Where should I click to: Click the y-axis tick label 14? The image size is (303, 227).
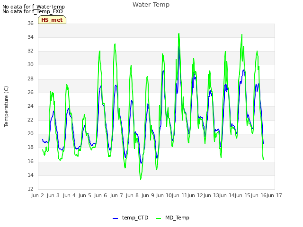[30, 175]
